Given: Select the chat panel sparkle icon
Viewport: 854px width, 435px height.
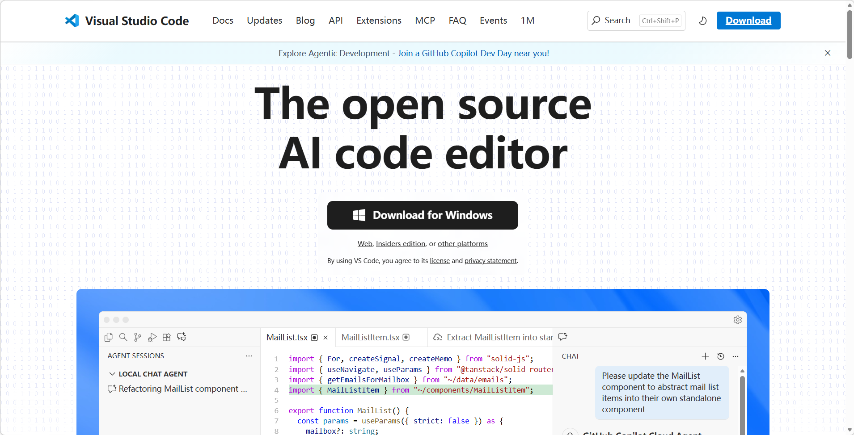Looking at the screenshot, I should coord(563,337).
